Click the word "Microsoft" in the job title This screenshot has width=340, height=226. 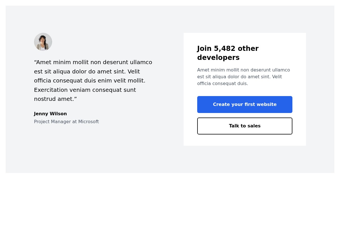[x=88, y=122]
